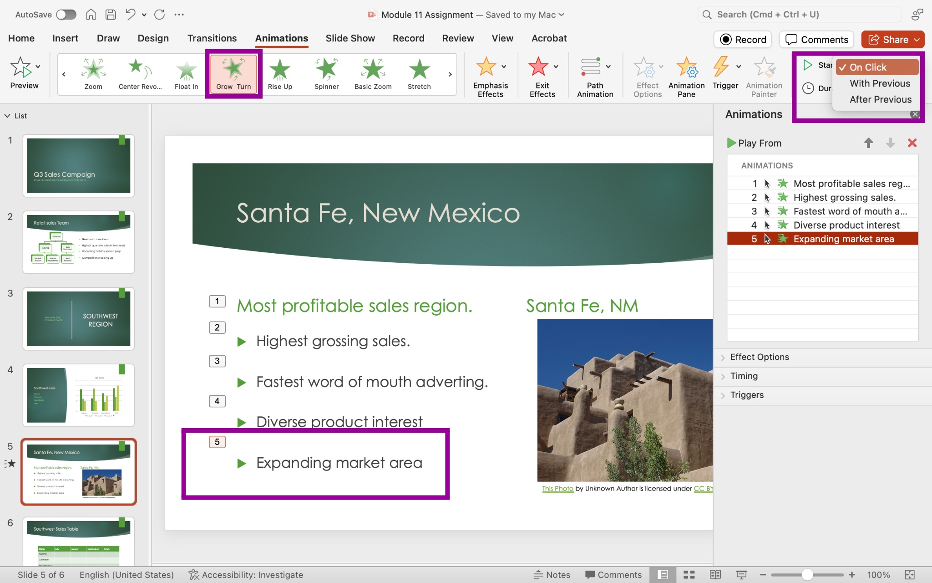Select the Stretch animation
The image size is (932, 583).
[x=419, y=74]
